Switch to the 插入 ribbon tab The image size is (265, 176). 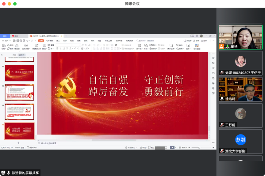[x=58, y=41]
